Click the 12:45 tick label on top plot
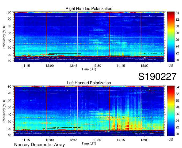 click(73, 66)
